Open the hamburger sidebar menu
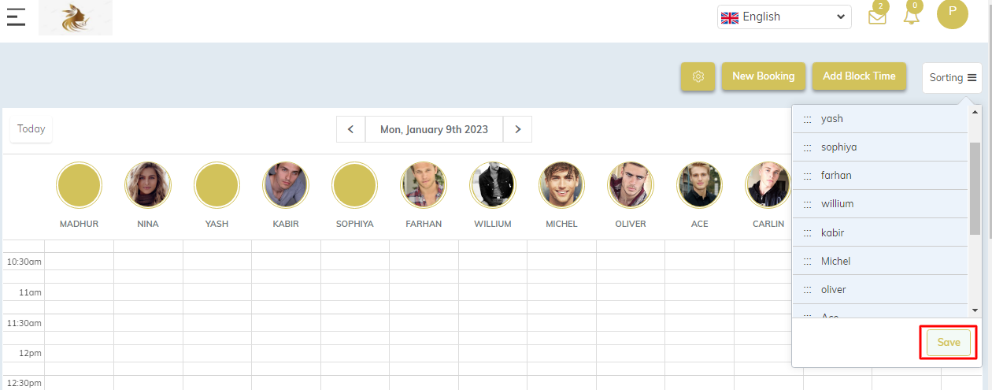Image resolution: width=992 pixels, height=390 pixels. tap(16, 17)
